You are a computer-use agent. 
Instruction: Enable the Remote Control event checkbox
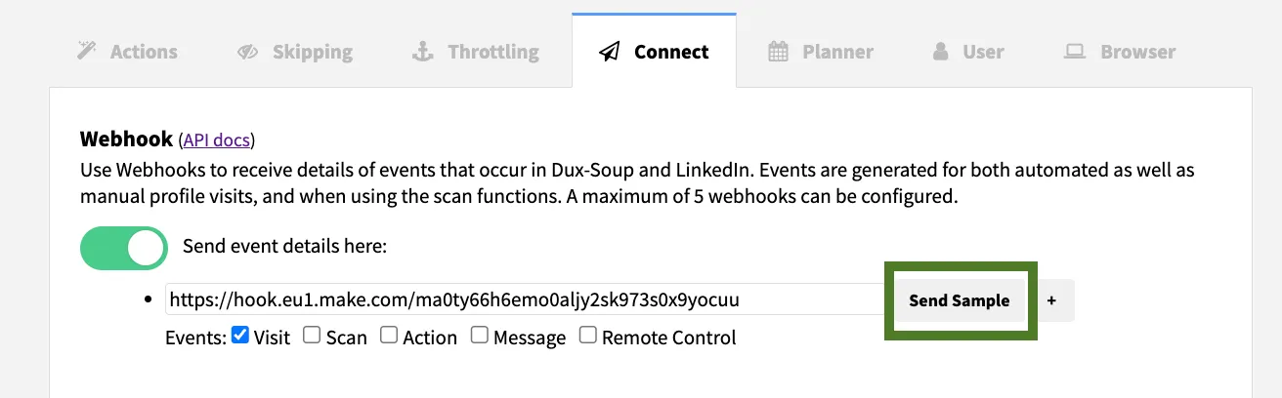[588, 336]
